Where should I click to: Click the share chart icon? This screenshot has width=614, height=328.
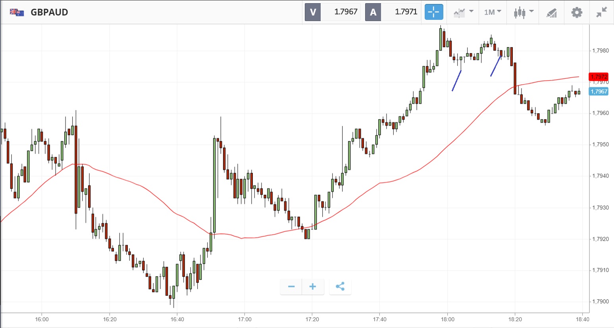[x=340, y=287]
